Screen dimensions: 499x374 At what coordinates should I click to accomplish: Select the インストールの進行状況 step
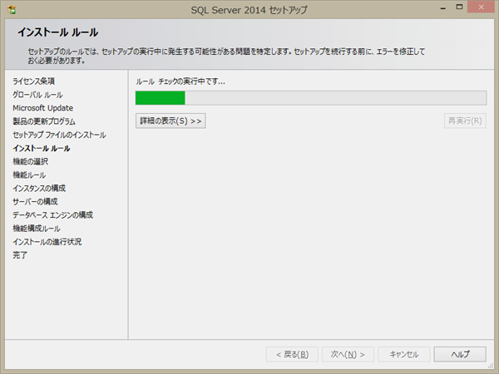coord(47,242)
